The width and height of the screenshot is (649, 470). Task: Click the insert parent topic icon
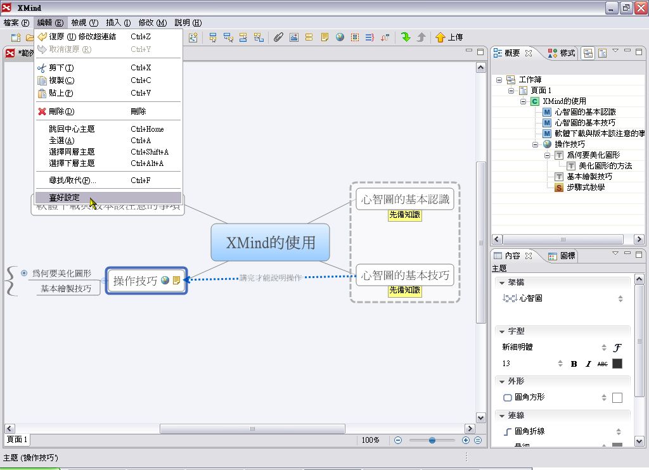coord(259,37)
